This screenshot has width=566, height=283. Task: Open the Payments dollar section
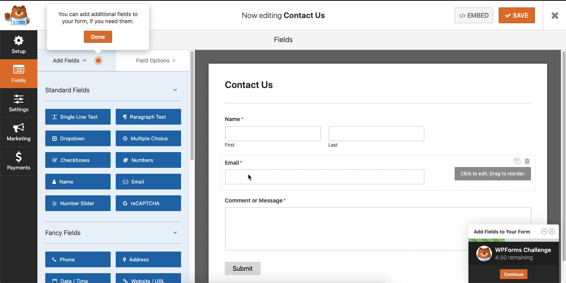(18, 161)
